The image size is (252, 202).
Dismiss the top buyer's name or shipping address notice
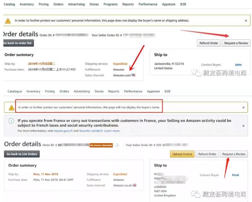(246, 21)
